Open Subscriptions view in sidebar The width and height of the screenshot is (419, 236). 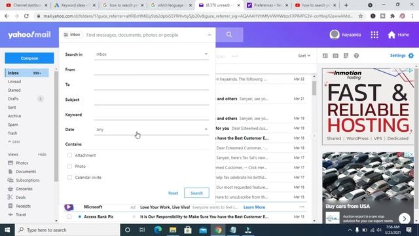[24, 180]
